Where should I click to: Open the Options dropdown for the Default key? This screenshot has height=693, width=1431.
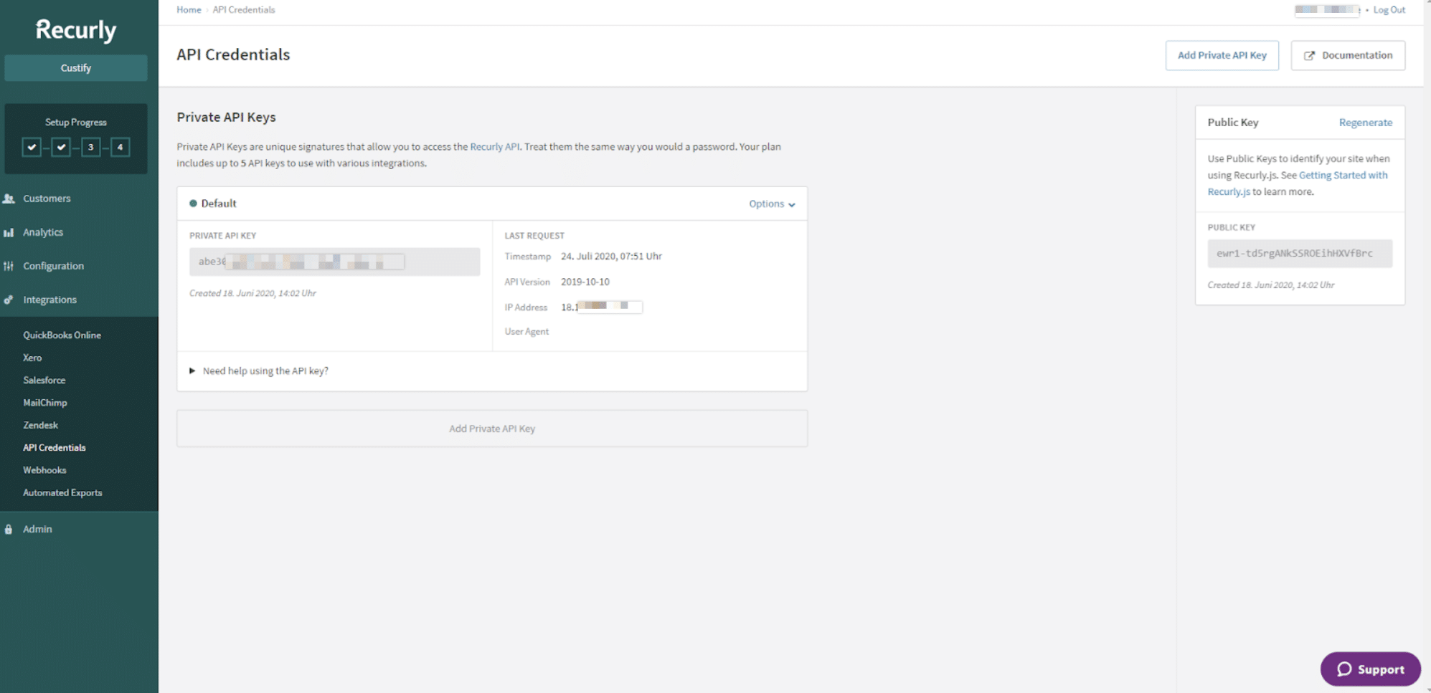coord(772,204)
